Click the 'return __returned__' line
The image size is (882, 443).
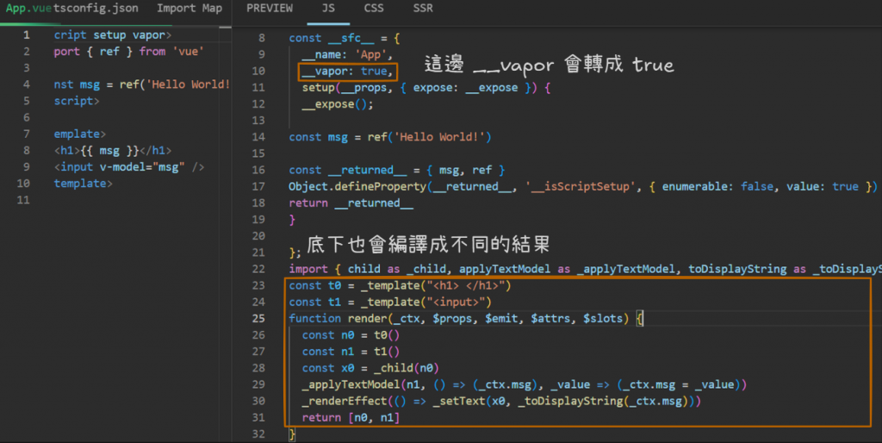click(x=351, y=203)
